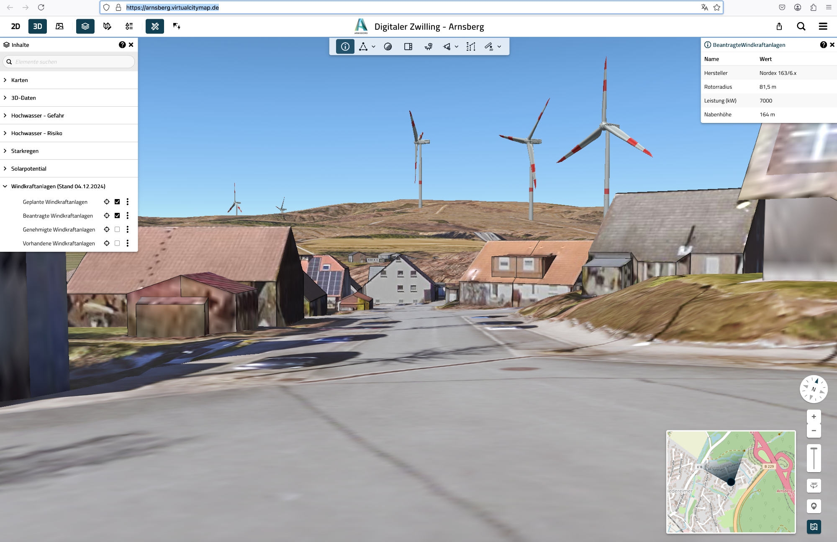Activate the feature info tool
Image resolution: width=837 pixels, height=542 pixels.
coord(345,46)
